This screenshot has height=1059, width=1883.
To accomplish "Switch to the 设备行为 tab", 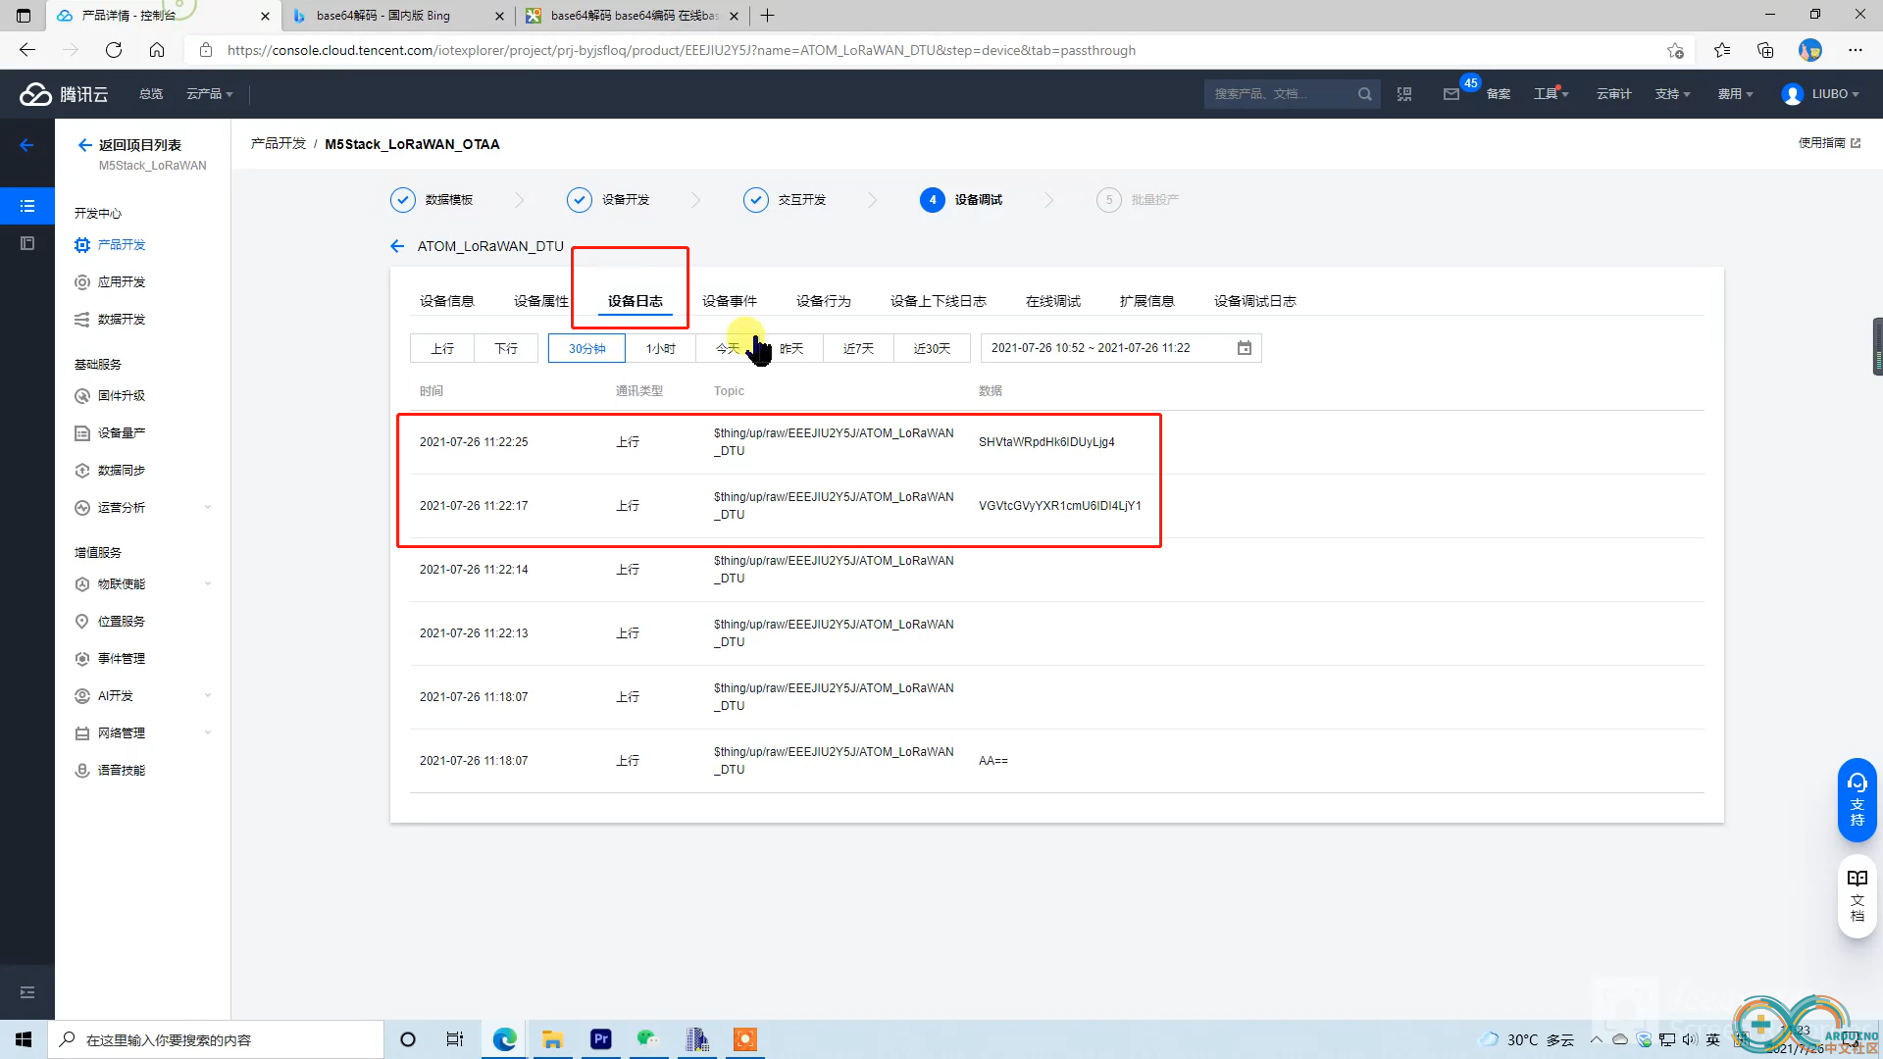I will pyautogui.click(x=824, y=301).
